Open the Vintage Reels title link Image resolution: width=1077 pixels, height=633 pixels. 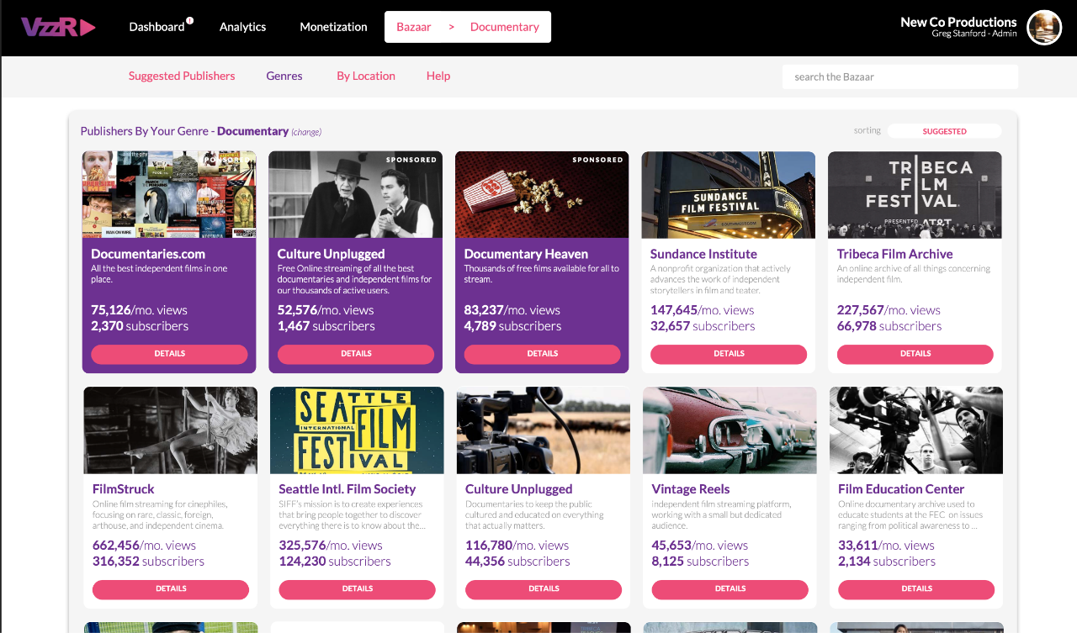(x=691, y=489)
